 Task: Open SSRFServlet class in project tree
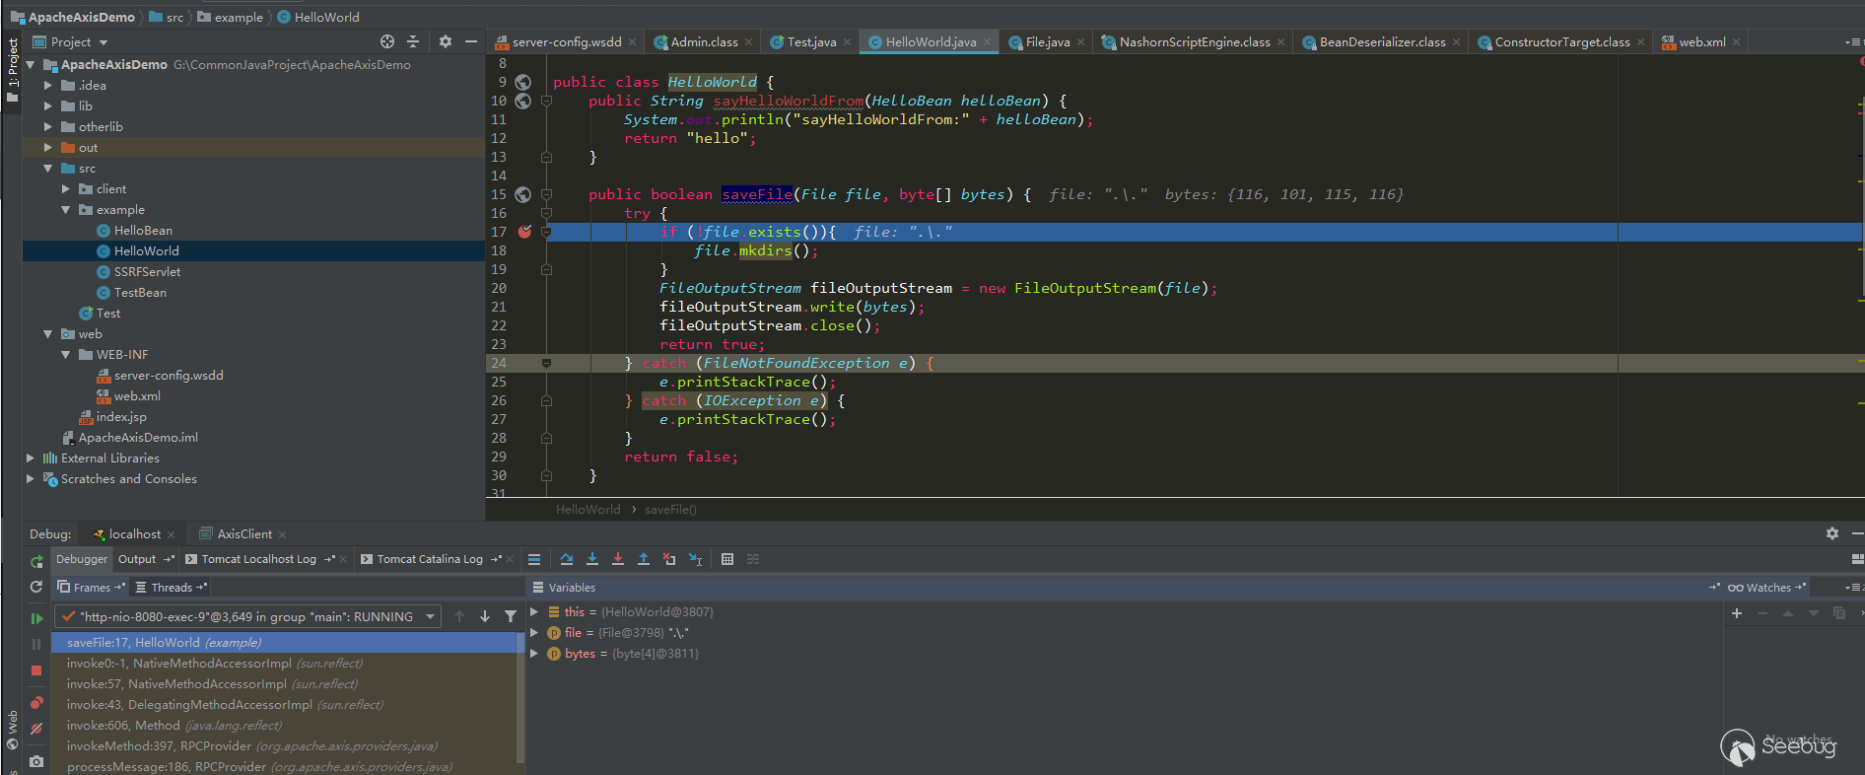point(147,272)
